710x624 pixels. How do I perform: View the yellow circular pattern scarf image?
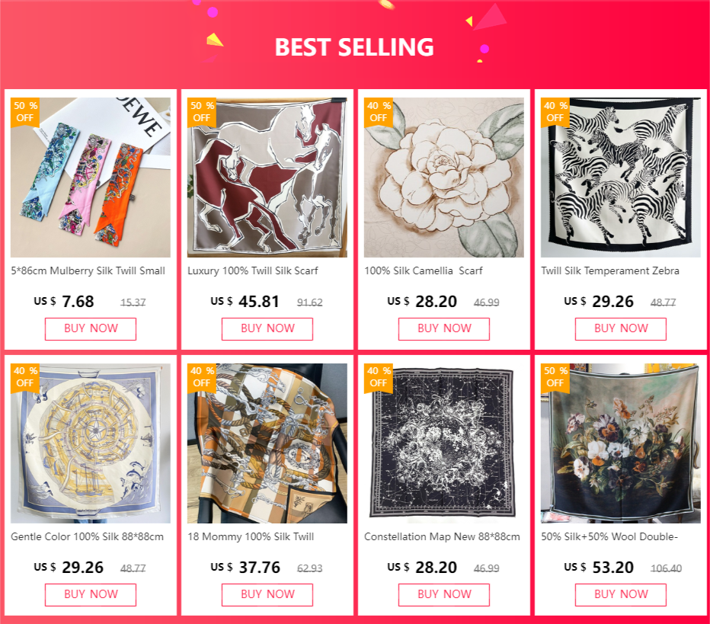point(91,443)
